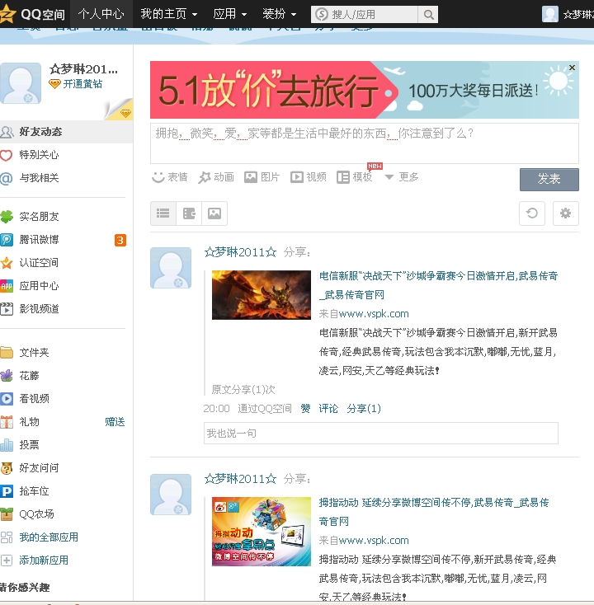Open 应用中心 APP icon
Screen dimensions: 594x605
click(7, 286)
